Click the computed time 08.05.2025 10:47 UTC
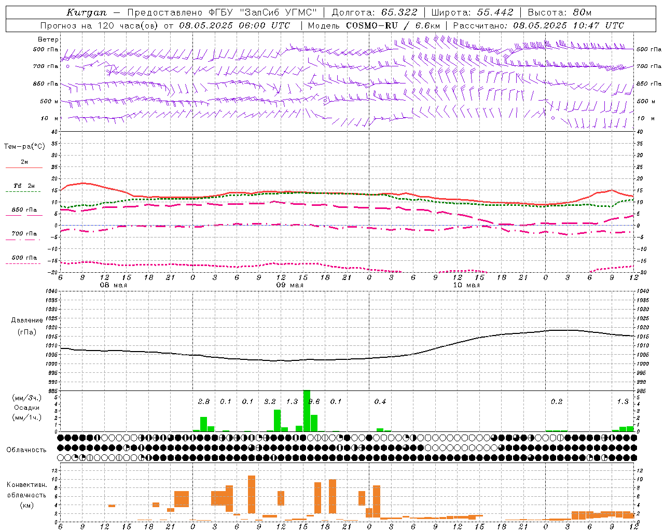Image resolution: width=664 pixels, height=531 pixels. (569, 25)
